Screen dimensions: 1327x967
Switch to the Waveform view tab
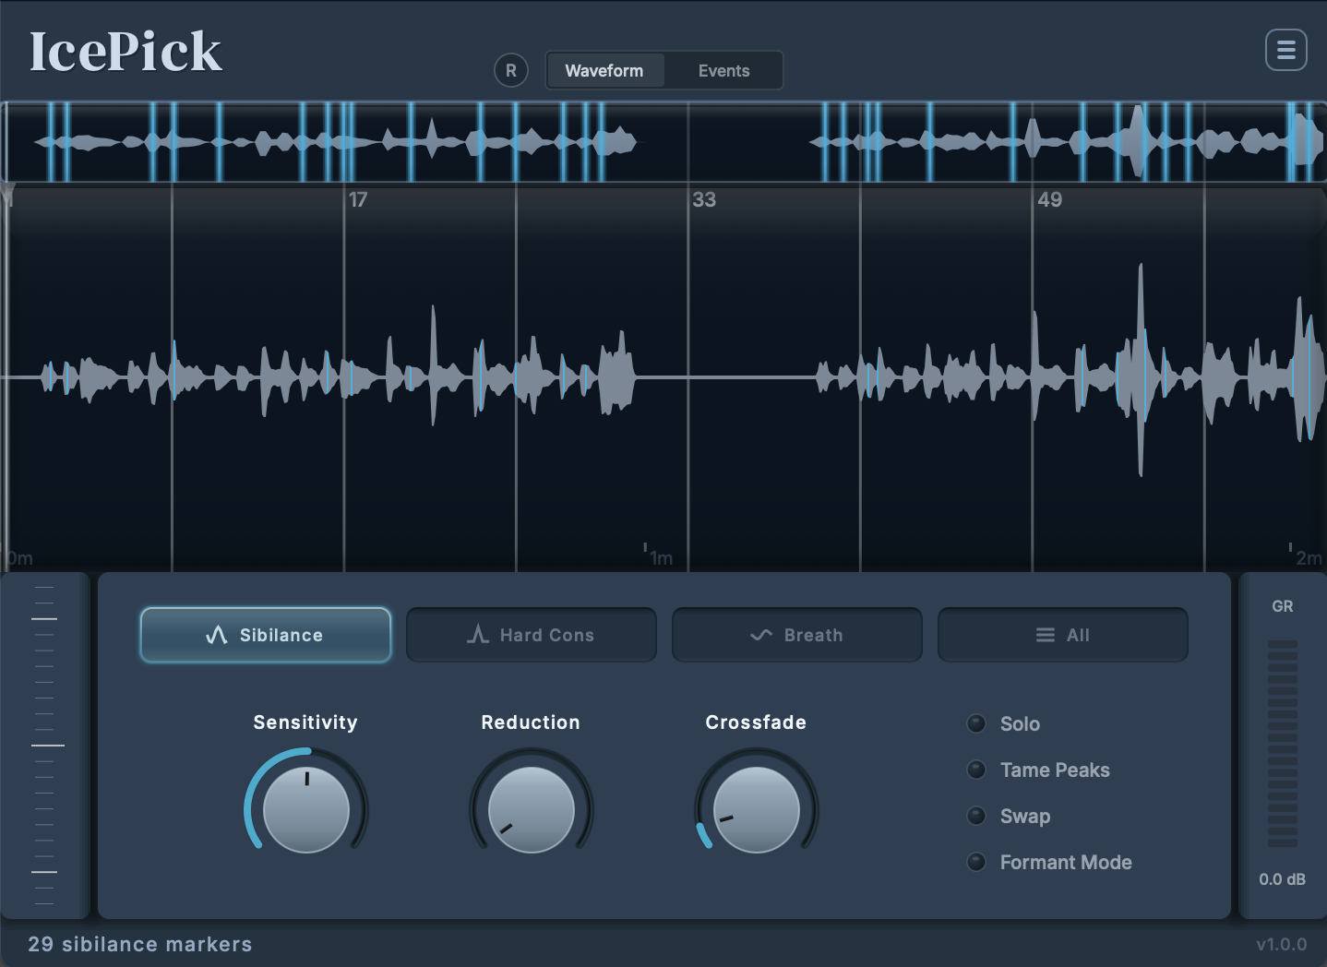[604, 70]
